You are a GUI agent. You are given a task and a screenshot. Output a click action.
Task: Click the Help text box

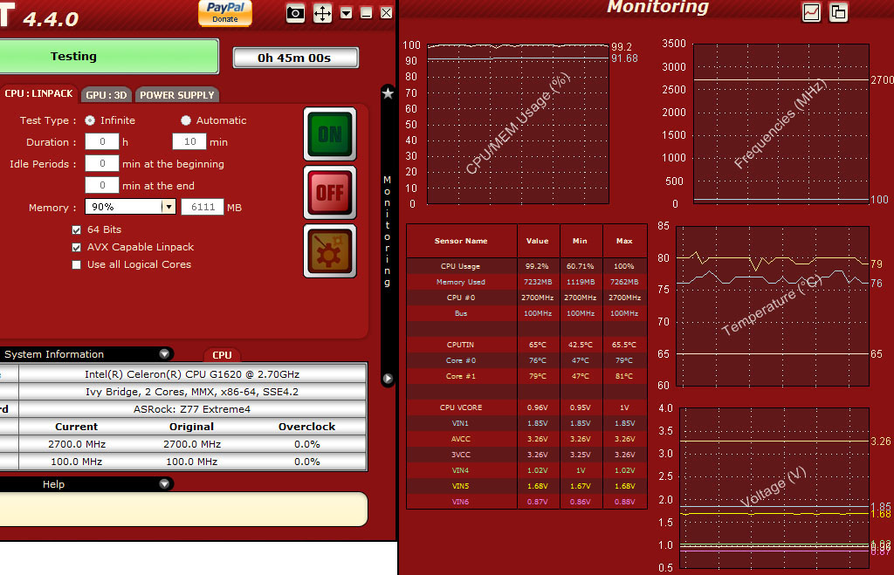[x=183, y=509]
